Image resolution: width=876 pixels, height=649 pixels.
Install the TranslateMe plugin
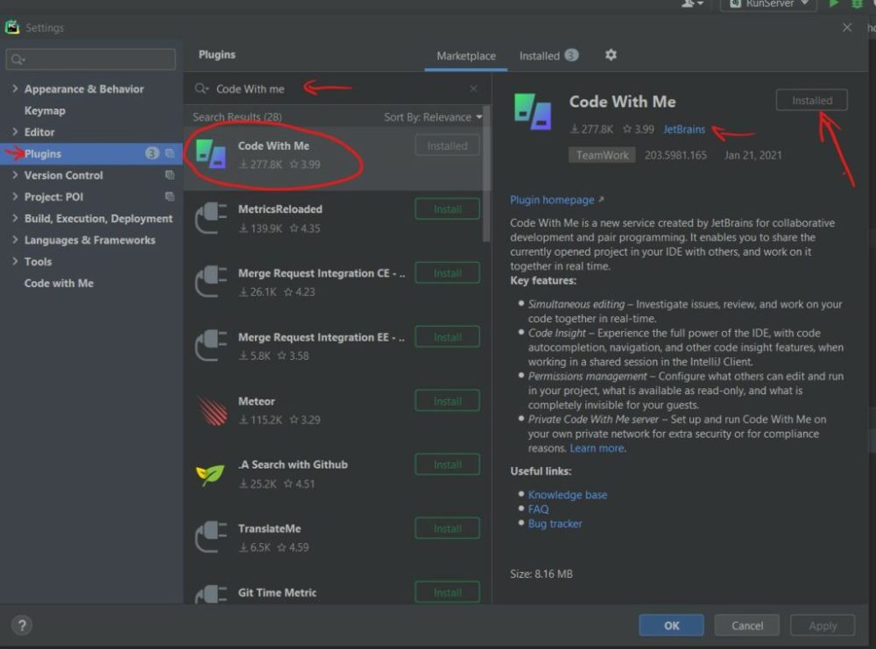(448, 528)
